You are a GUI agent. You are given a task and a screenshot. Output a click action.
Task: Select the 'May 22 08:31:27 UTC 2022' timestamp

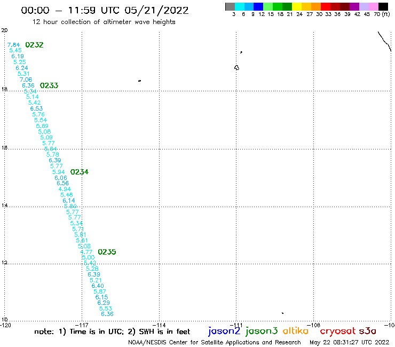[x=350, y=342]
